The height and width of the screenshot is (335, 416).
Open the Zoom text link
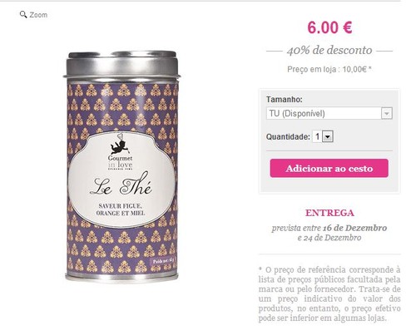pos(38,15)
